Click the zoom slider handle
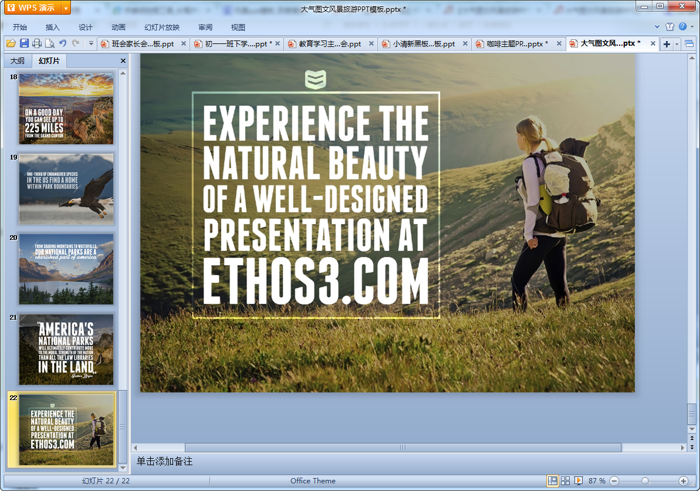 tap(645, 480)
